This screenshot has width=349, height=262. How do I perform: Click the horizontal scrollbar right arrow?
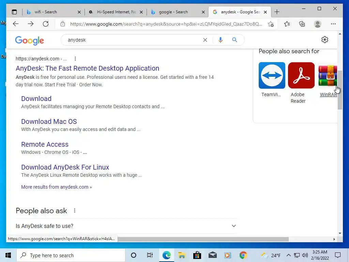coord(334,239)
